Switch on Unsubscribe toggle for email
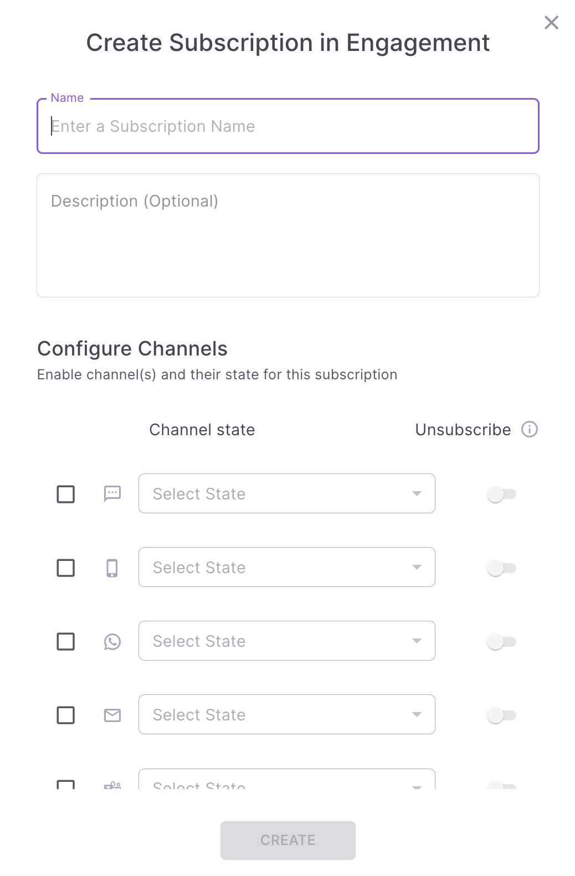Screen dimensions: 575x876 (x=501, y=715)
